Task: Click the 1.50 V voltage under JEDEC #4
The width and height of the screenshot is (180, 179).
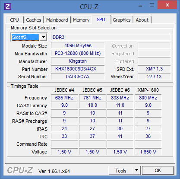Action: 64,152
